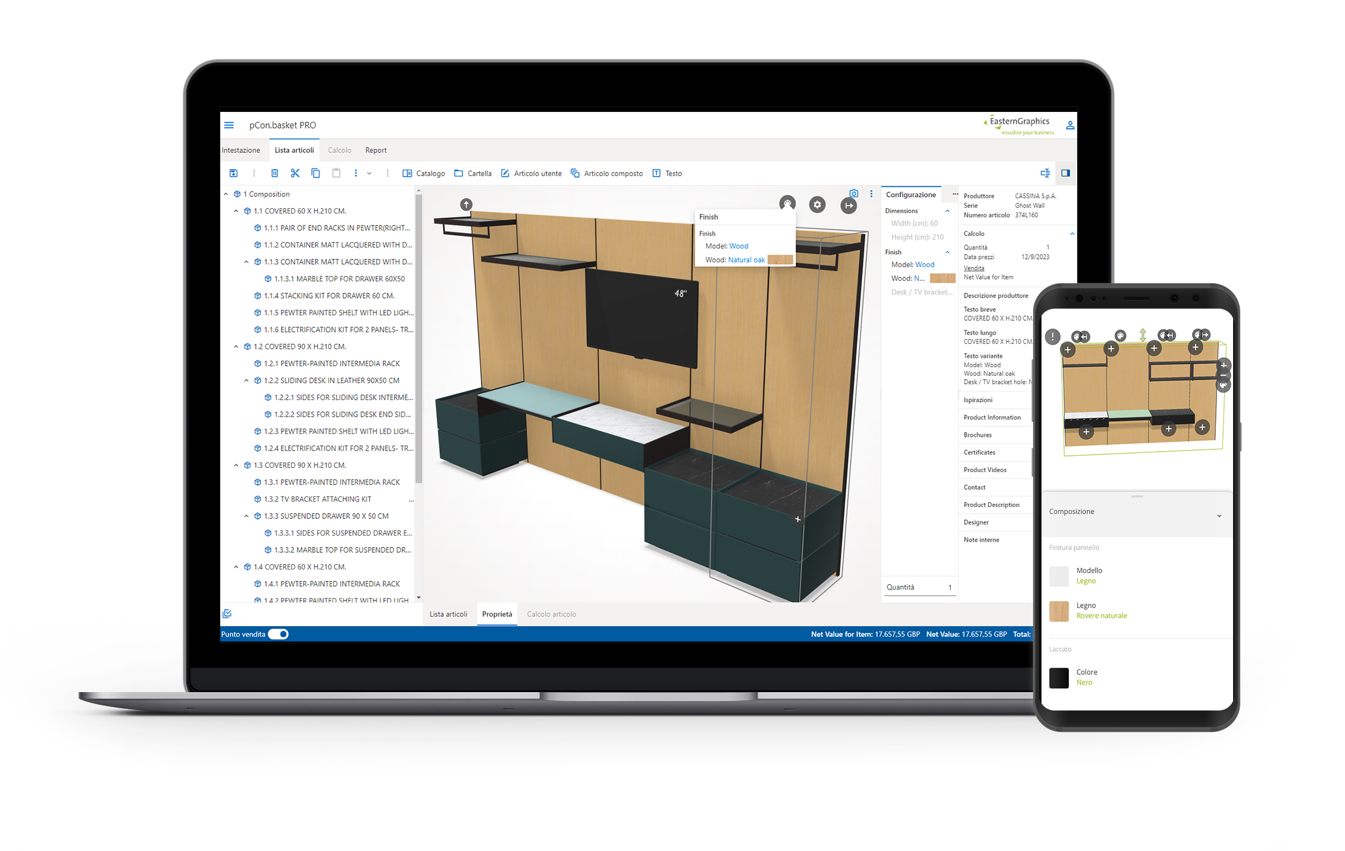
Task: Click Wood model link in Finish popup
Action: coord(739,246)
